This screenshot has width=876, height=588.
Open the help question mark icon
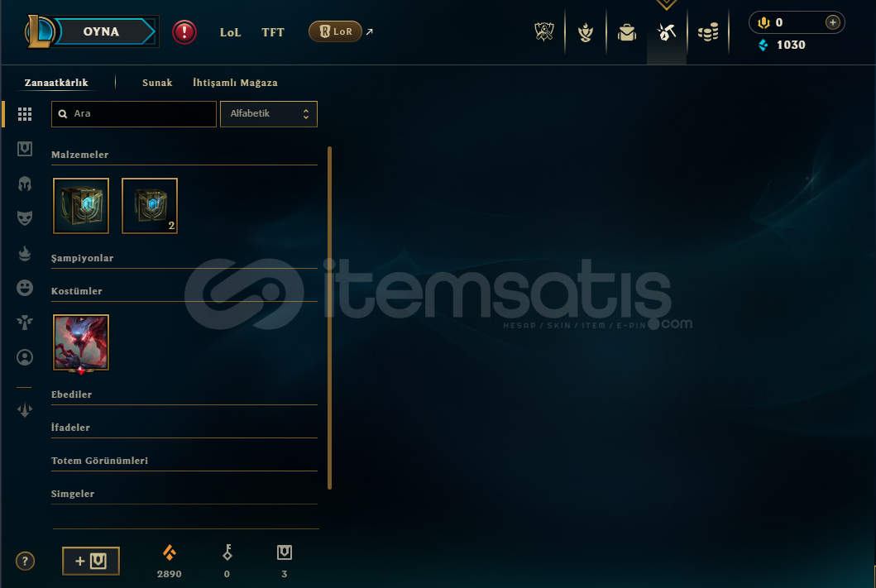(25, 561)
